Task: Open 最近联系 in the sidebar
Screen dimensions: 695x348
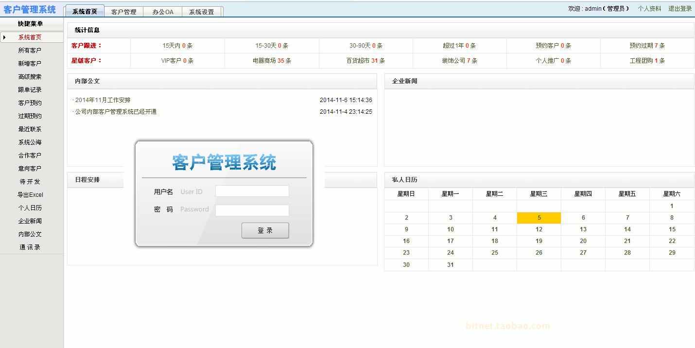Action: [x=30, y=129]
